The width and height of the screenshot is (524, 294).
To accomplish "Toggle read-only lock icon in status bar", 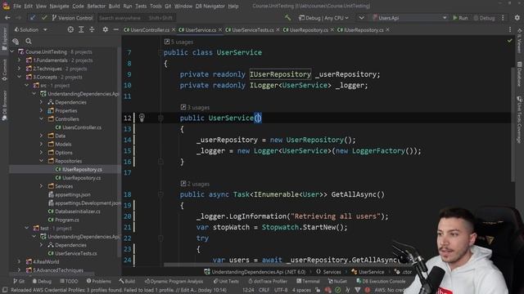I will pyautogui.click(x=318, y=290).
